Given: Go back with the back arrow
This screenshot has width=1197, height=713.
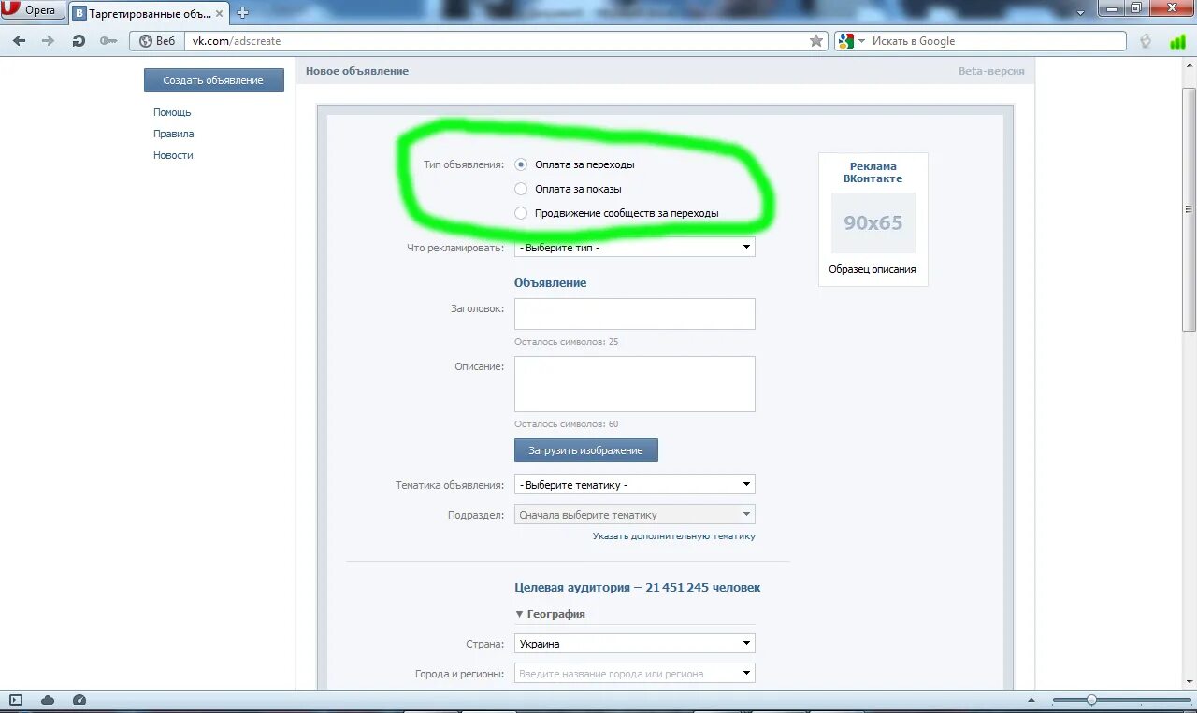Looking at the screenshot, I should tap(19, 41).
